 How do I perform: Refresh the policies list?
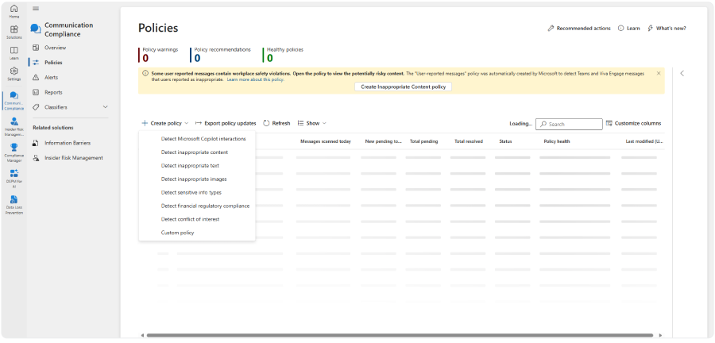click(276, 123)
